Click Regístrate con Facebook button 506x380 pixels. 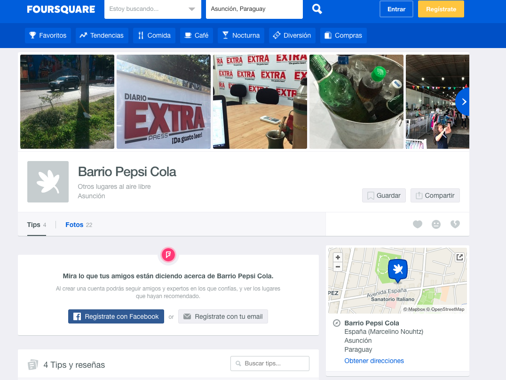[116, 316]
